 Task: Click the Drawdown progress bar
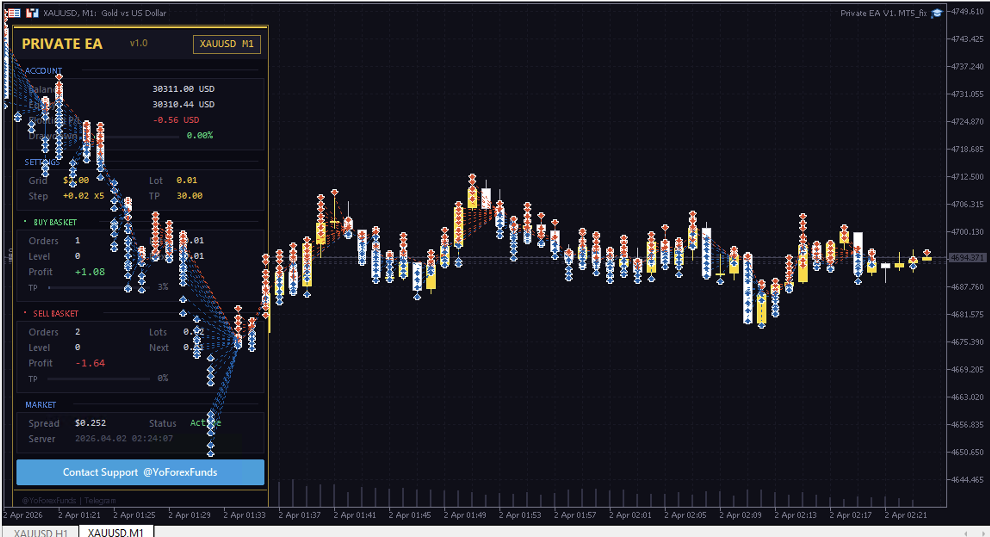click(x=142, y=137)
